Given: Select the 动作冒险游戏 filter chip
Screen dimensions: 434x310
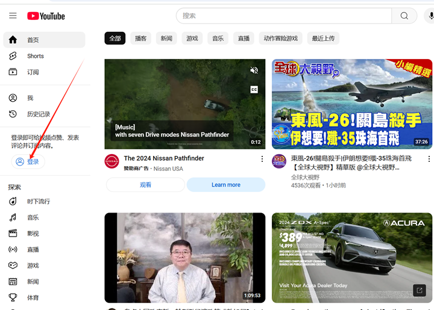Looking at the screenshot, I should (280, 39).
